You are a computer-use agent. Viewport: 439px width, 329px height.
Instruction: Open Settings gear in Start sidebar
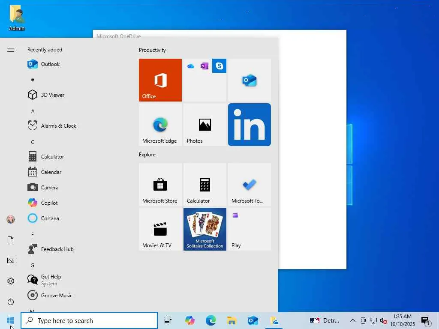pyautogui.click(x=11, y=281)
